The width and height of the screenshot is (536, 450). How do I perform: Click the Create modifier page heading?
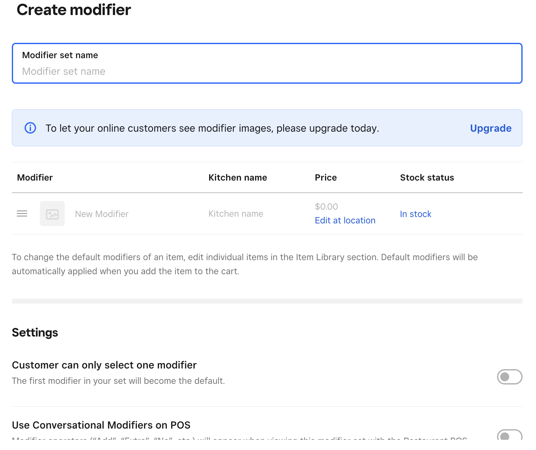(74, 10)
